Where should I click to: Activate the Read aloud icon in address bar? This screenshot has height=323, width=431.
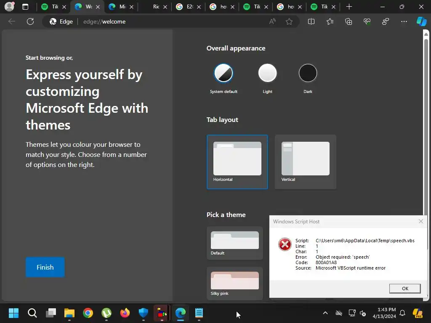click(x=272, y=21)
